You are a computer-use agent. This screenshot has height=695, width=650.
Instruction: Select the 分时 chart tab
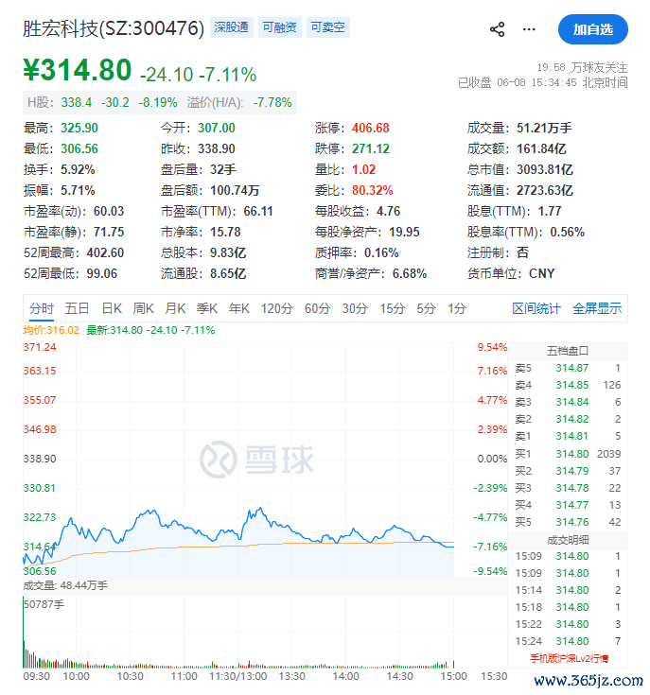pos(42,308)
